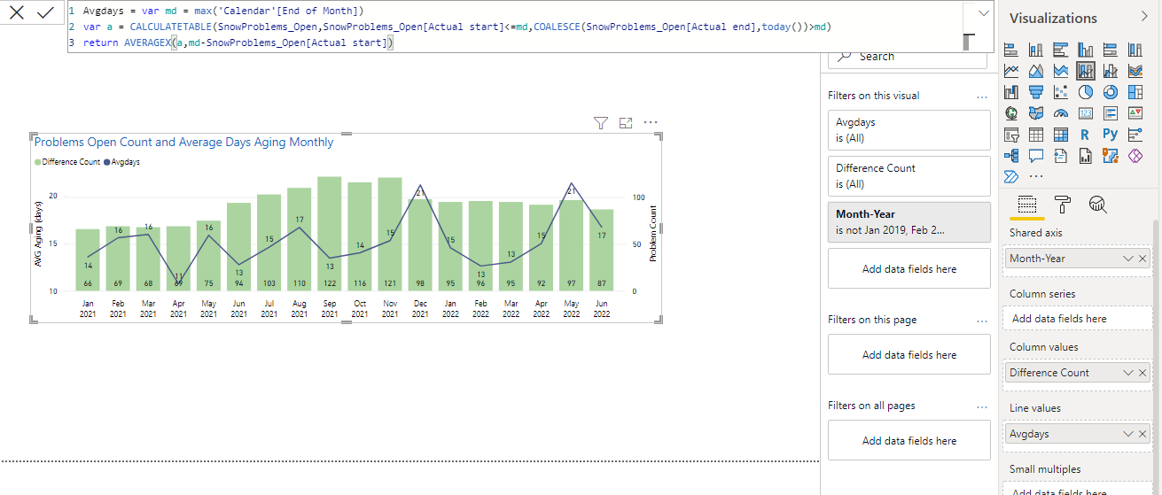Viewport: 1162px width, 495px height.
Task: Select the area chart visual
Action: (1036, 71)
